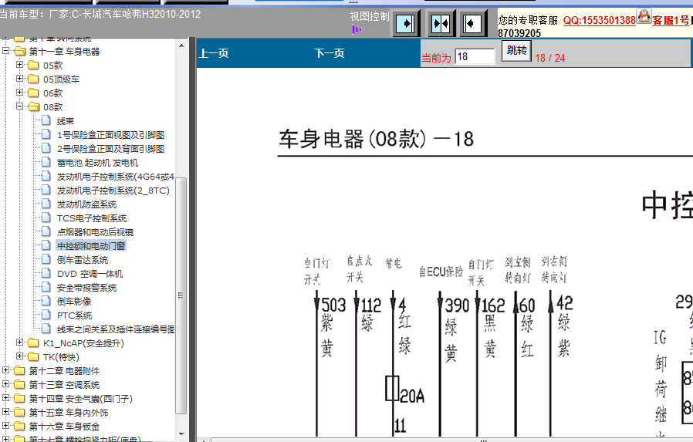Open the QQ:1553501388 link
693x442 pixels.
(600, 20)
